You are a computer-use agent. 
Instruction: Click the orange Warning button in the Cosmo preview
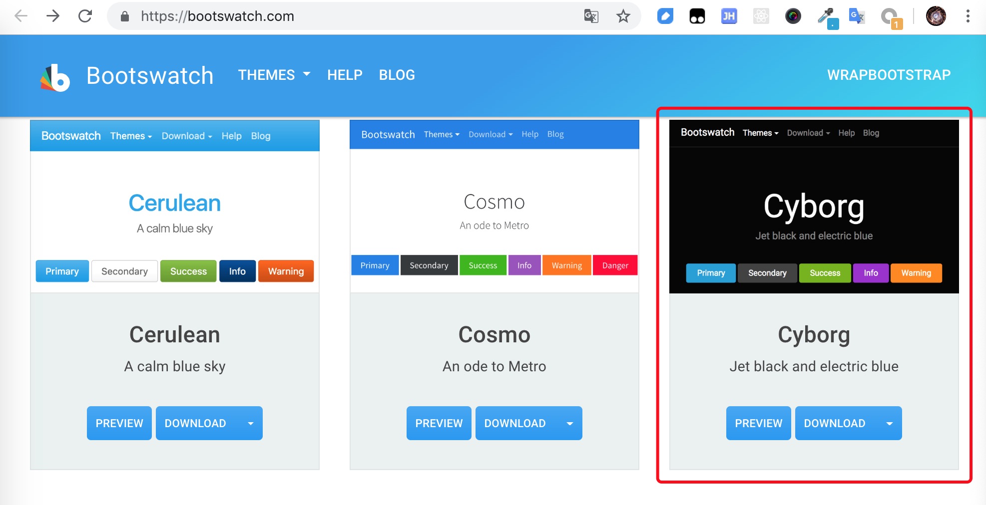coord(567,265)
